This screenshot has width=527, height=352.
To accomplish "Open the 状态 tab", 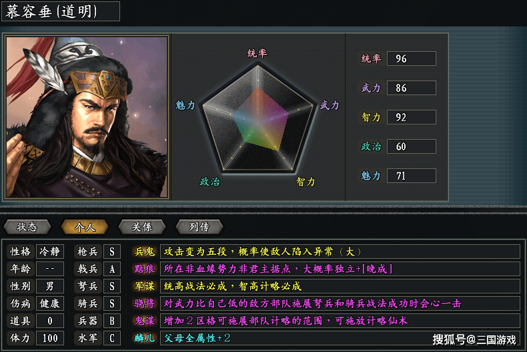I will click(27, 227).
